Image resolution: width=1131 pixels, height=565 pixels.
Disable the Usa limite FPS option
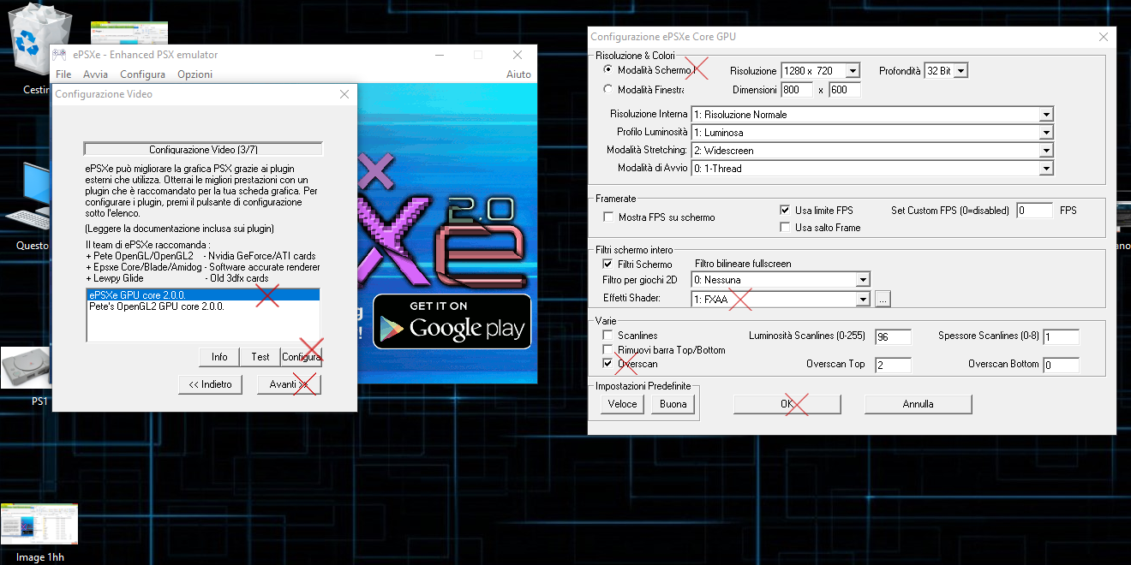[x=785, y=210]
